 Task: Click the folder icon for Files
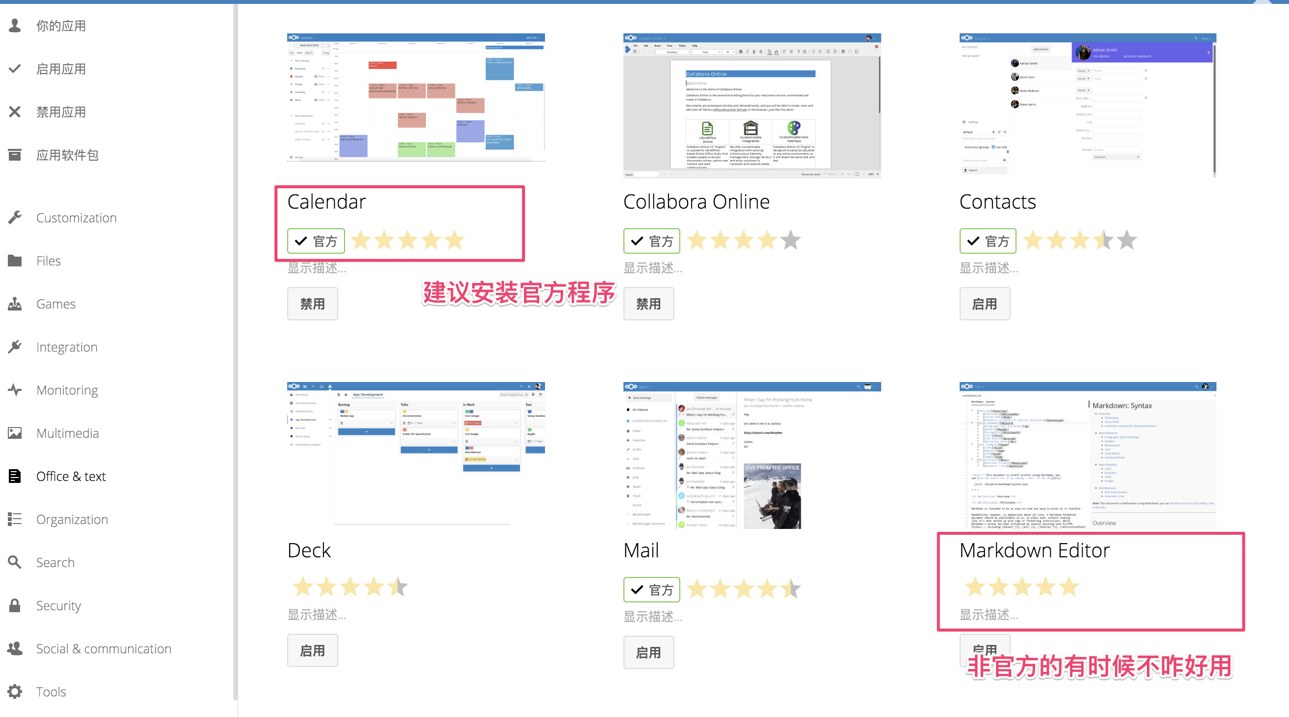[15, 261]
